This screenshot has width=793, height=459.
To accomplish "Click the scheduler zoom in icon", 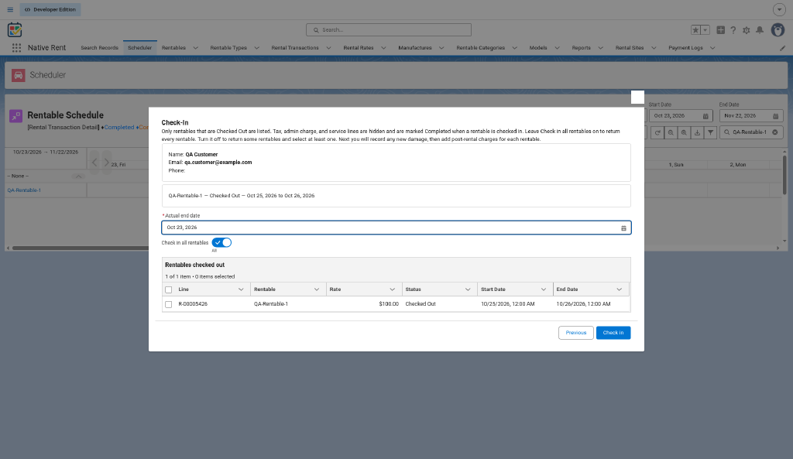I will [684, 132].
